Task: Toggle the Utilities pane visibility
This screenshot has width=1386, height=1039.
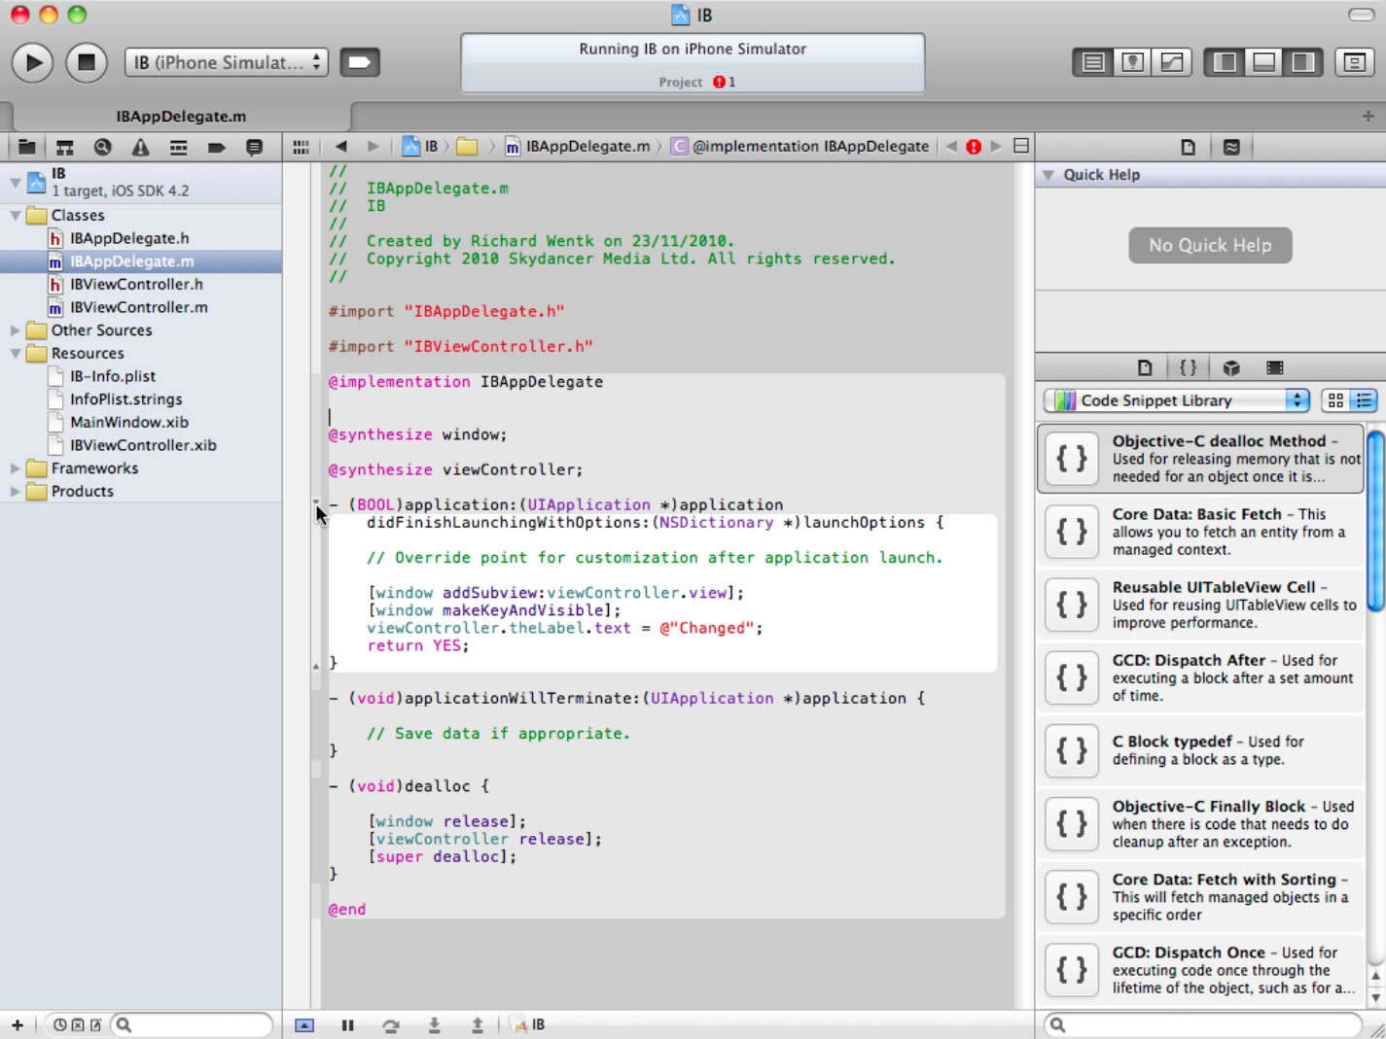Action: click(x=1302, y=62)
